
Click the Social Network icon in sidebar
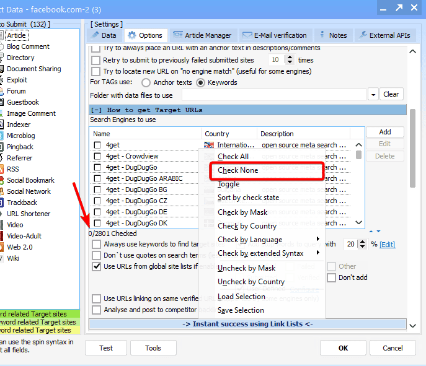click(1, 191)
